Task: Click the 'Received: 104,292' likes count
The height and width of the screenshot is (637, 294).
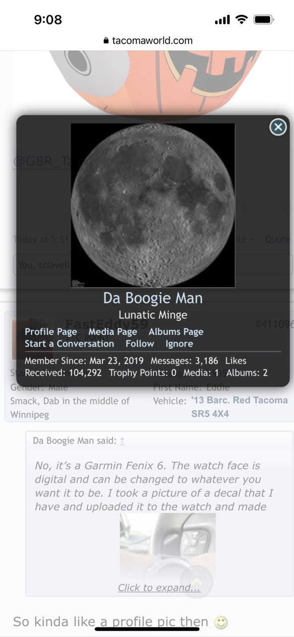Action: click(x=64, y=373)
